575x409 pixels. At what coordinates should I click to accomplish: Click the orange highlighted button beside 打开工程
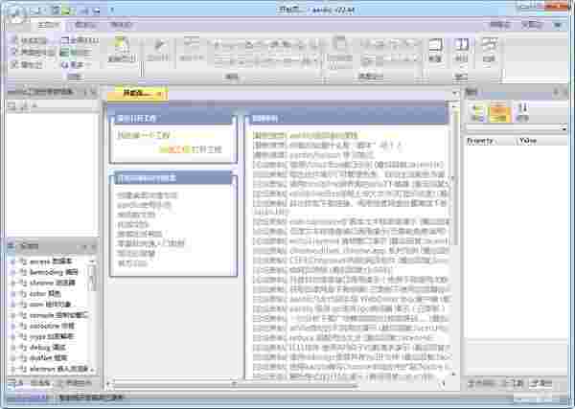[x=174, y=149]
